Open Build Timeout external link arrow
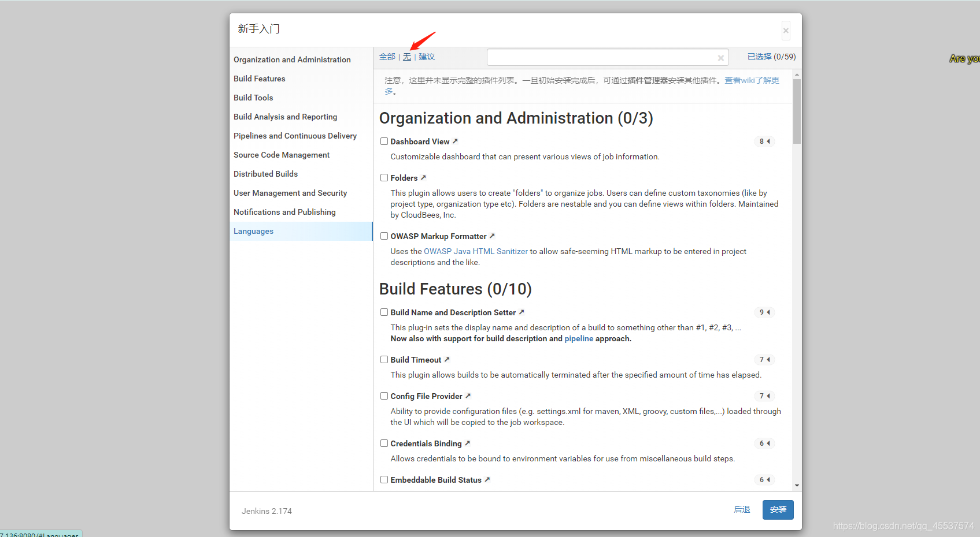Viewport: 980px width, 537px height. point(447,359)
